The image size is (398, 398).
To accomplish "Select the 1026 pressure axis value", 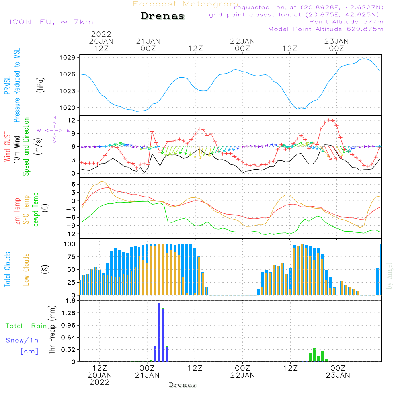I will [68, 74].
